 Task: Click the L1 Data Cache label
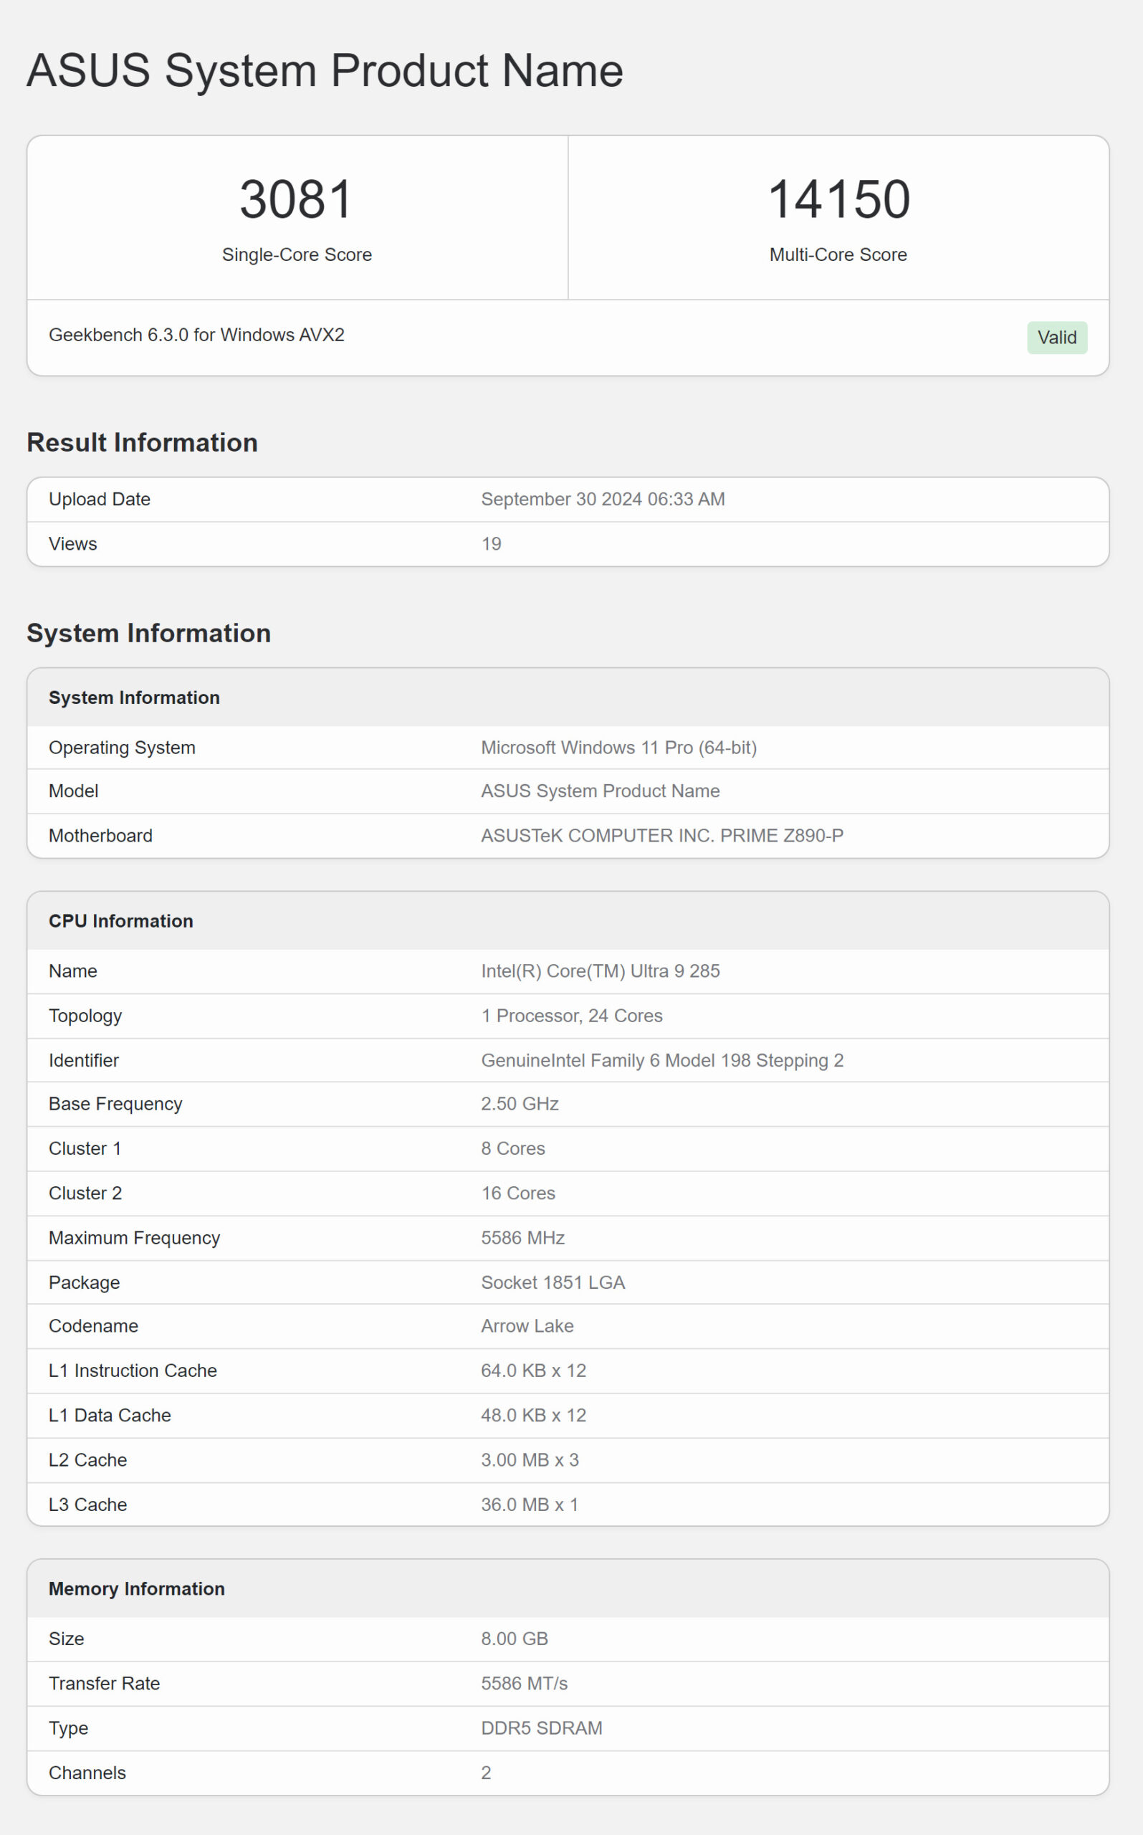coord(110,1416)
